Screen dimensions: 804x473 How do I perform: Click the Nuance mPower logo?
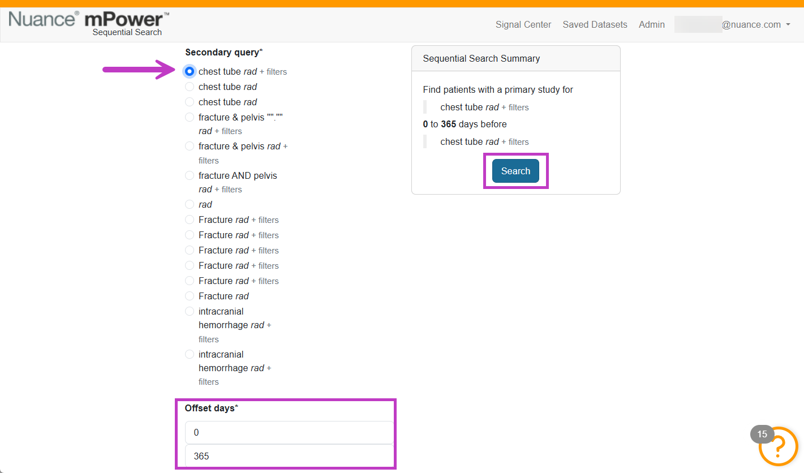click(x=89, y=23)
